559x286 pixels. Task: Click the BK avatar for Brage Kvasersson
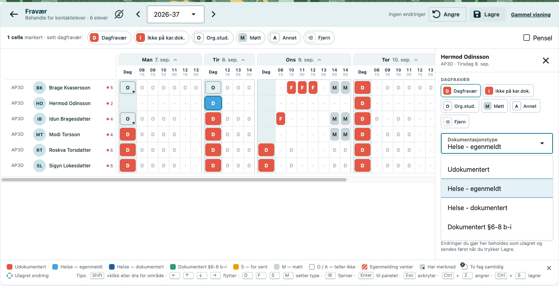click(40, 88)
